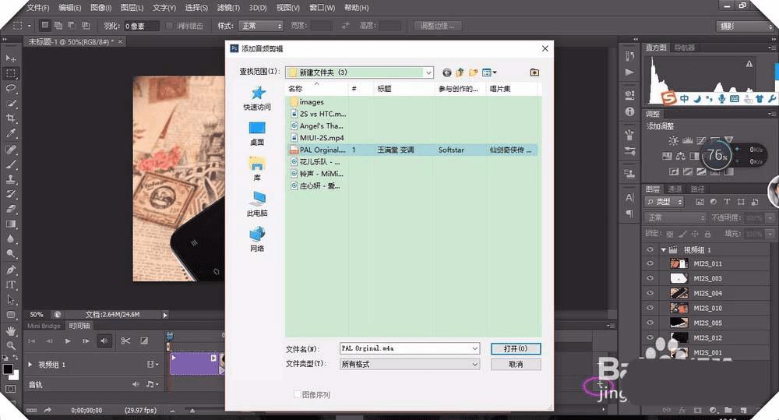
Task: Open the 文件类型 dropdown
Action: (474, 365)
